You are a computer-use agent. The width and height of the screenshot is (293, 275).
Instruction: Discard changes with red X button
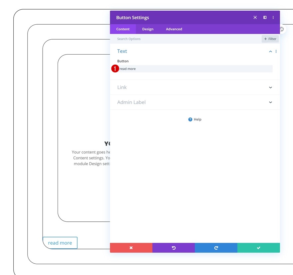coord(131,248)
